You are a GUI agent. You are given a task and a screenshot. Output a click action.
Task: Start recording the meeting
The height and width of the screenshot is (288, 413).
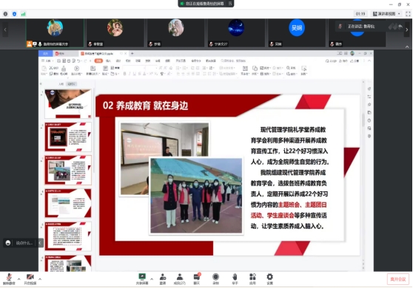click(x=215, y=279)
